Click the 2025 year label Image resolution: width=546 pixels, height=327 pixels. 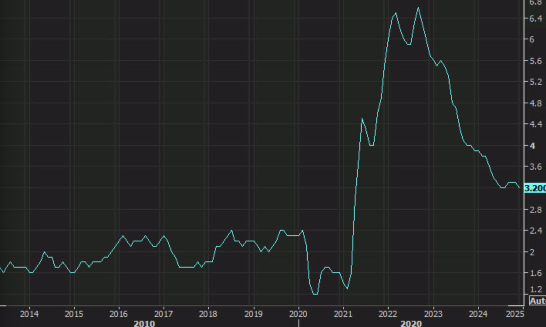click(515, 314)
